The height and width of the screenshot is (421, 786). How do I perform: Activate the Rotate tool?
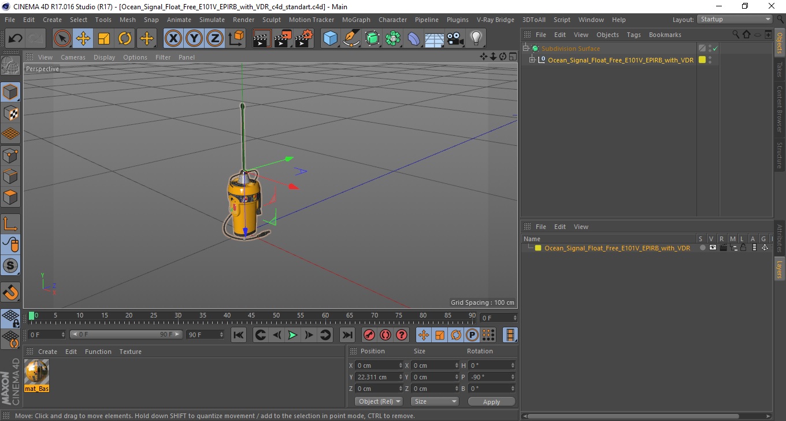click(125, 39)
